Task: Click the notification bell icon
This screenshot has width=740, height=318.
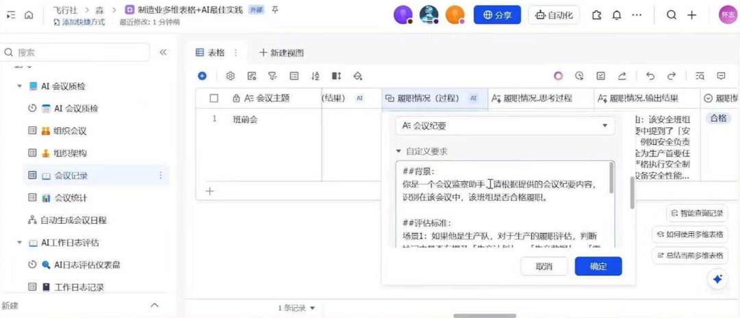Action: (x=617, y=15)
